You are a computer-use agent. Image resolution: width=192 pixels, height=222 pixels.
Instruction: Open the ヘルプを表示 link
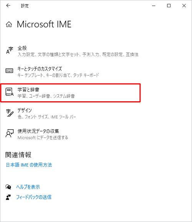click(28, 187)
